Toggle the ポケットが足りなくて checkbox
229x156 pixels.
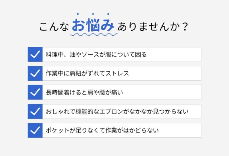coord(35,130)
